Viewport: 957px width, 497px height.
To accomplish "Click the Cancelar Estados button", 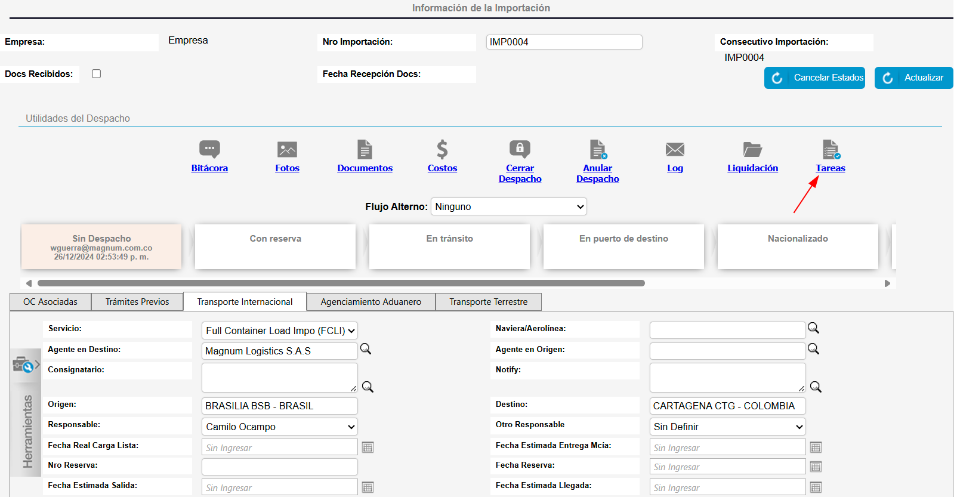I will [814, 78].
